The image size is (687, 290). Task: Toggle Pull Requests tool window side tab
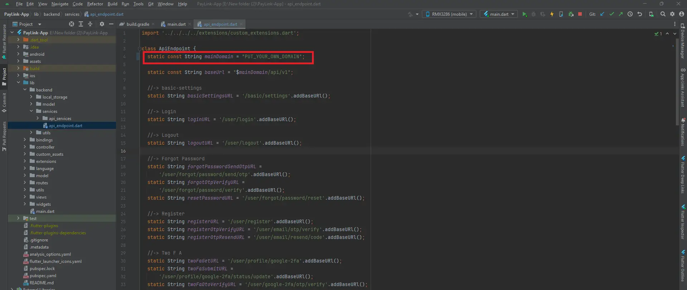4,136
